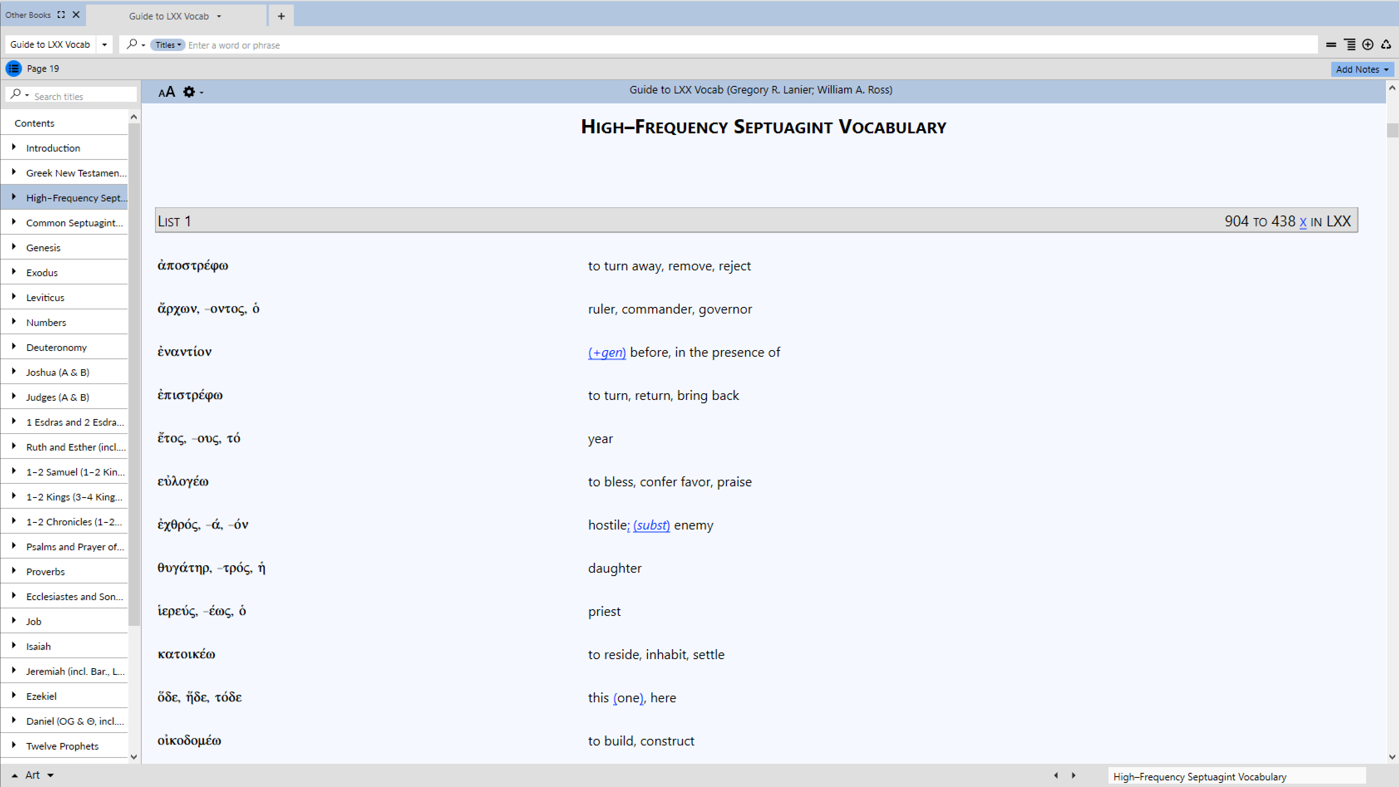Click the recycle-arrows sync icon

click(x=1386, y=45)
